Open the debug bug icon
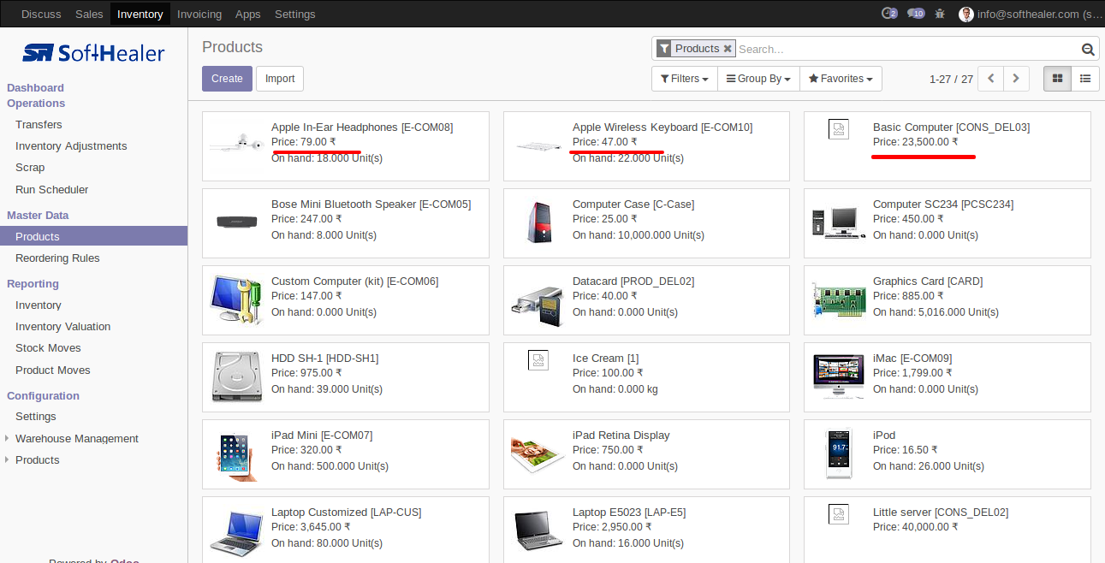The height and width of the screenshot is (563, 1105). coord(941,14)
